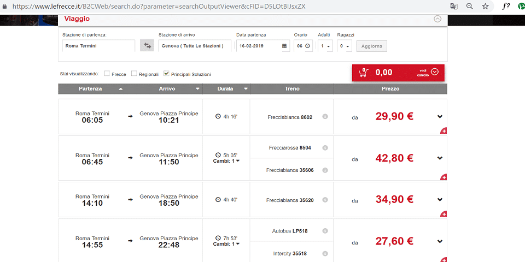Click the 7h 53' duration text
This screenshot has width=525, height=262.
pos(230,239)
